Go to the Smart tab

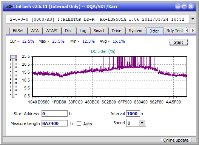tap(99, 31)
